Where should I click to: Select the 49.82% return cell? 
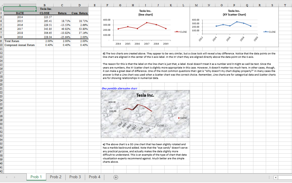[62, 29]
